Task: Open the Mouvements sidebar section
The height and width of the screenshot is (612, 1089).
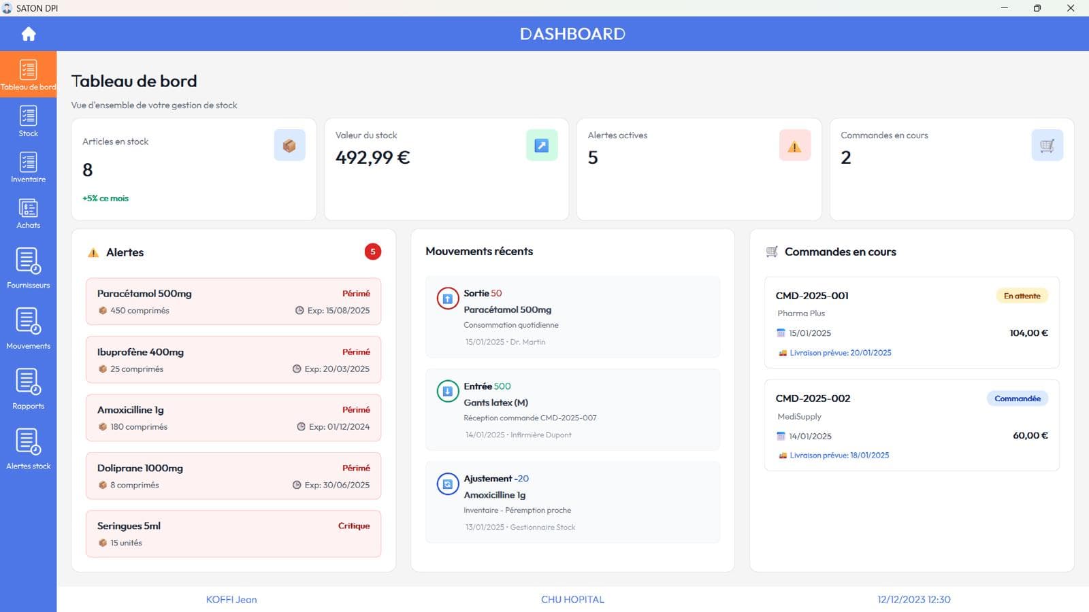Action: (x=28, y=329)
